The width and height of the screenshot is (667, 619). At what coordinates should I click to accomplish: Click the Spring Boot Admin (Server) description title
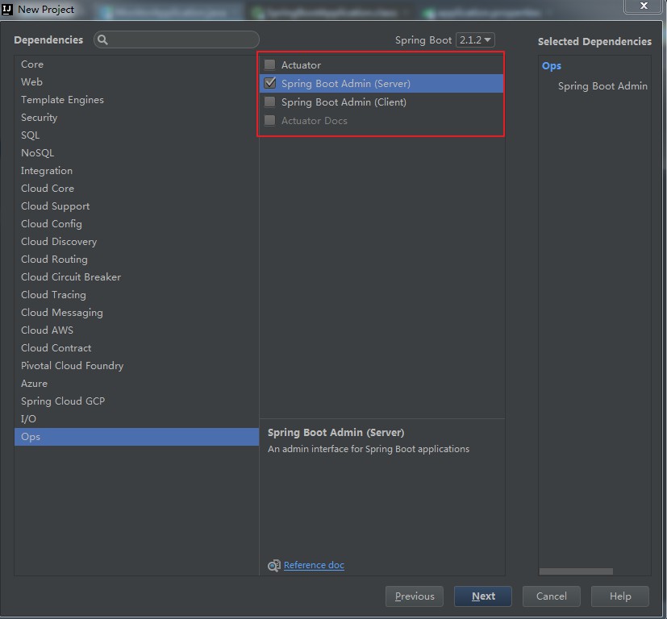point(336,432)
